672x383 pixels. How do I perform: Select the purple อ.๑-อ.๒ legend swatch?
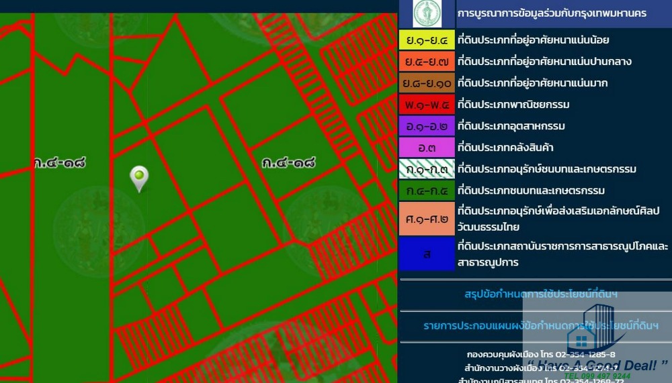pyautogui.click(x=427, y=126)
